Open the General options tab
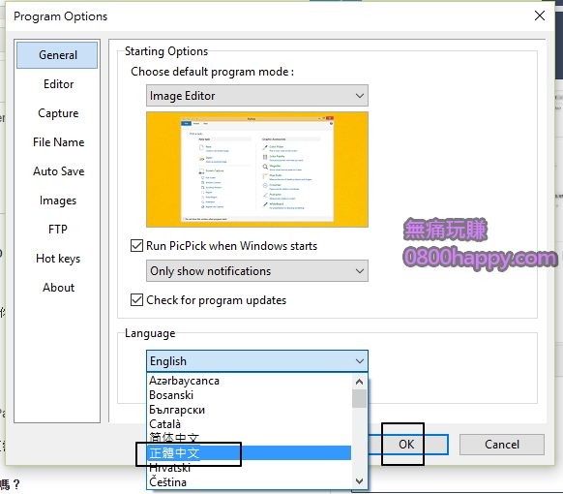This screenshot has width=563, height=494. pyautogui.click(x=57, y=55)
